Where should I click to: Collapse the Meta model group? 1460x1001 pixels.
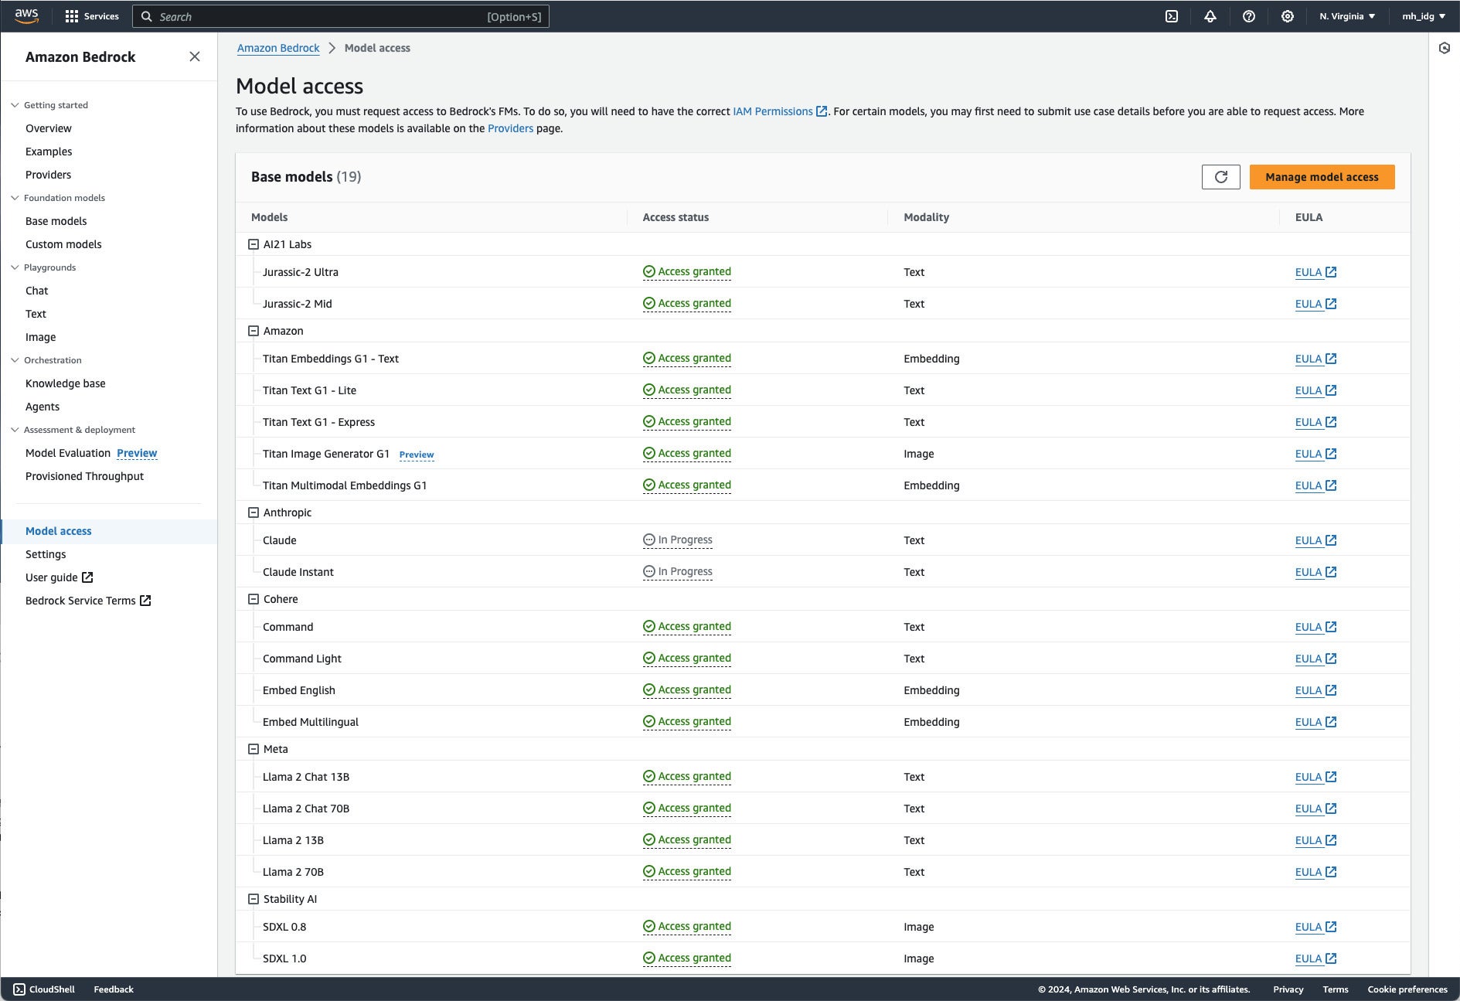(253, 749)
